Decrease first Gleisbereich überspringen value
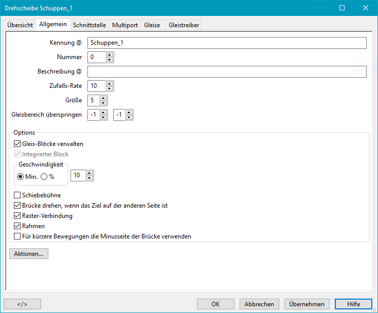Image resolution: width=378 pixels, height=313 pixels. pos(103,117)
